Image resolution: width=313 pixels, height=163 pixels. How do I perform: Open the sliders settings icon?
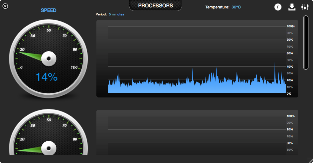pos(305,7)
